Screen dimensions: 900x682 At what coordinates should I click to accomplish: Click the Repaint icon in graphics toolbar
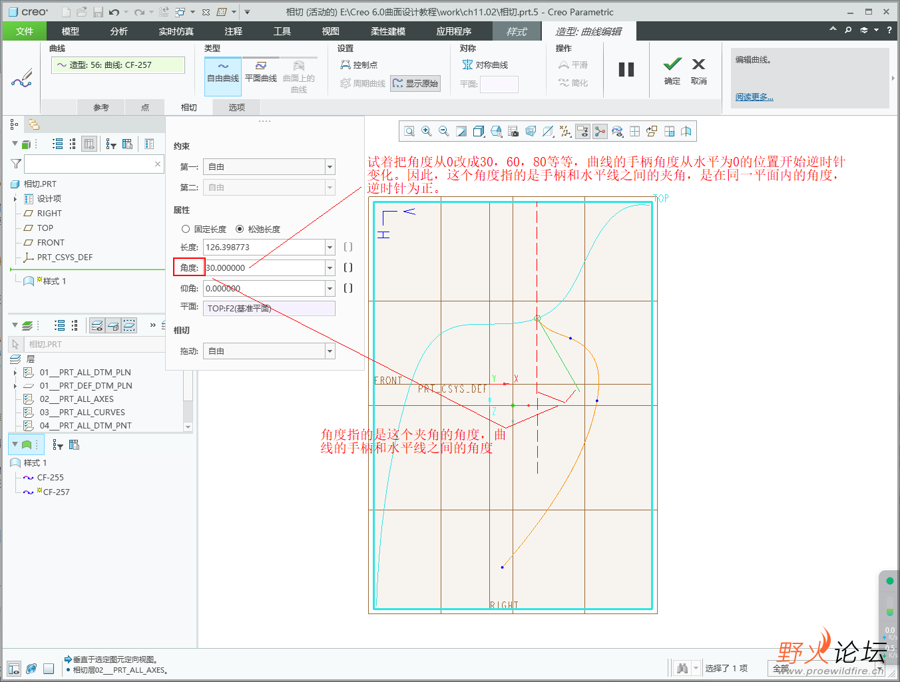(x=461, y=132)
